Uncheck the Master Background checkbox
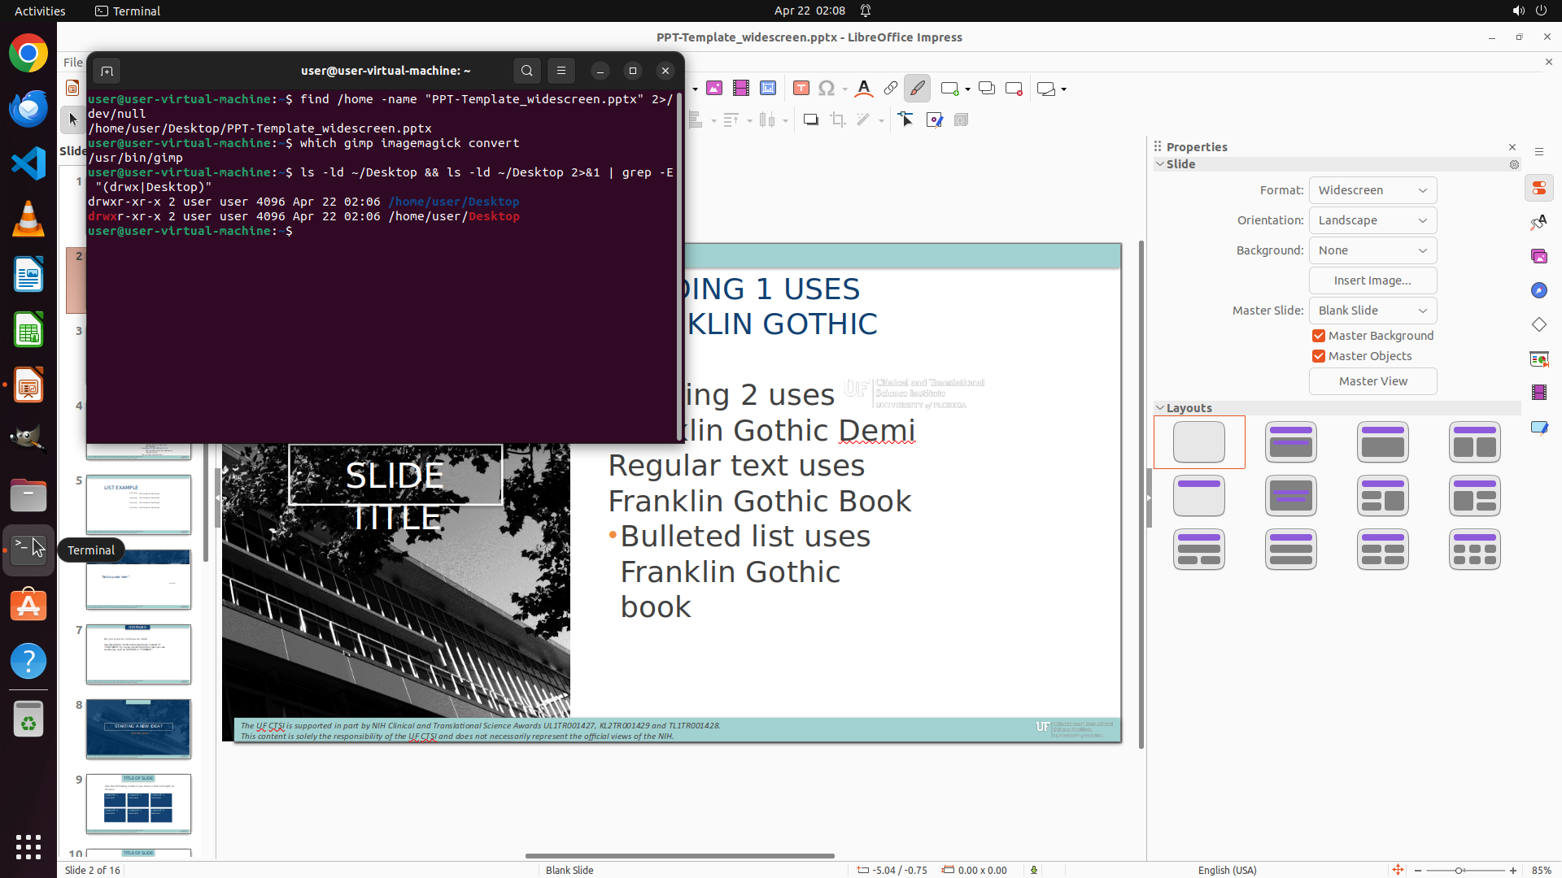The height and width of the screenshot is (878, 1562). [1319, 336]
